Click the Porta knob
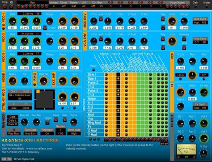Image resolution: width=212 pixels, height=162 pixels. 74,122
